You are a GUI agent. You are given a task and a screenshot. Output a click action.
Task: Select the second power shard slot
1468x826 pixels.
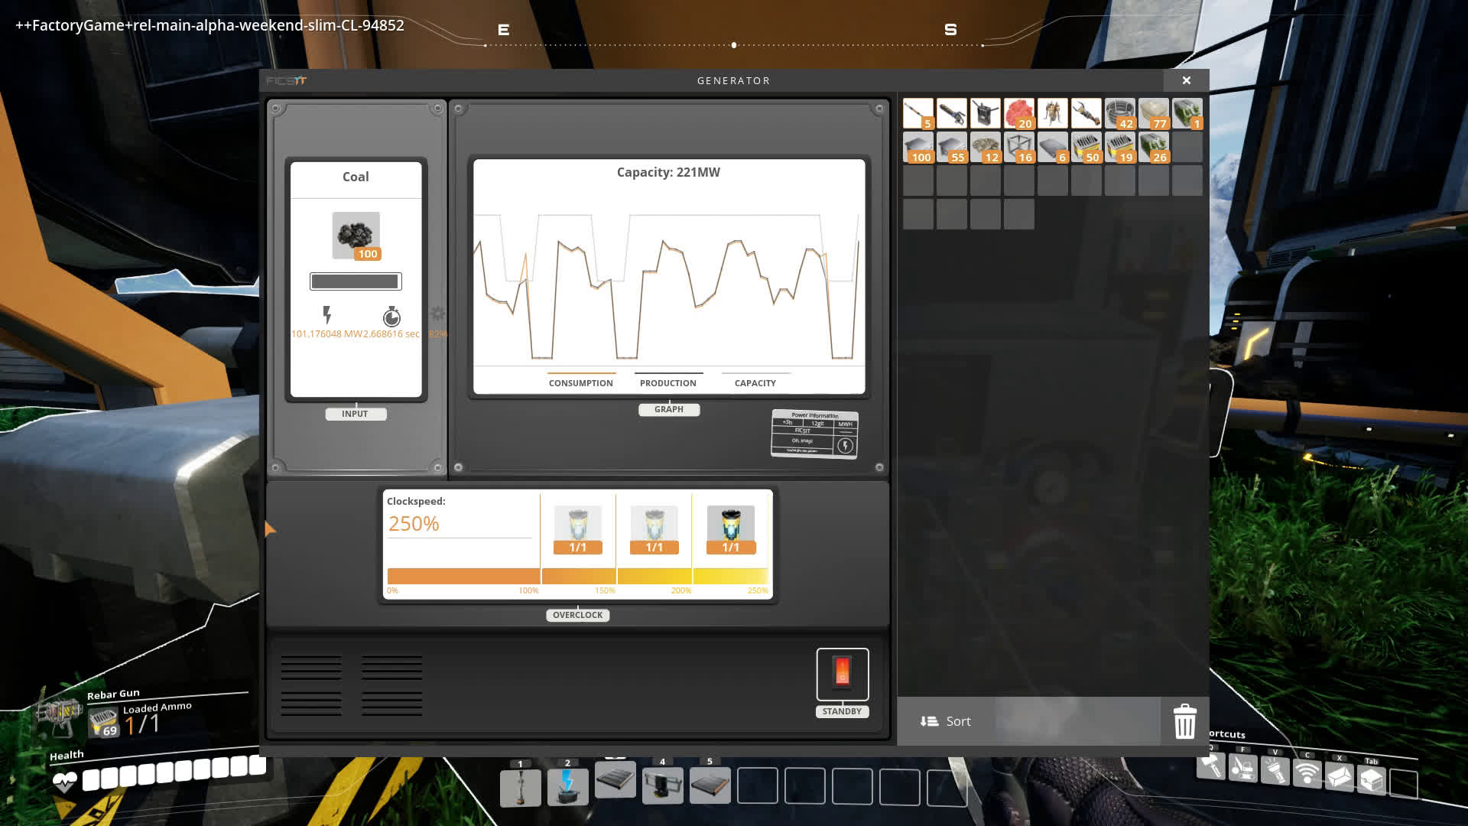654,529
